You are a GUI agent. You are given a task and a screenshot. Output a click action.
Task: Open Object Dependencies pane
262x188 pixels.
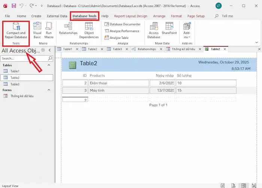point(89,26)
